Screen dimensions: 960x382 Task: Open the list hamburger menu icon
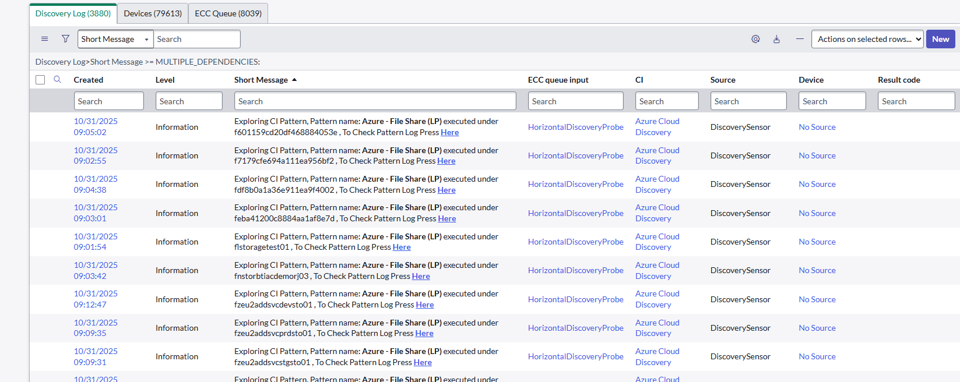[x=44, y=39]
